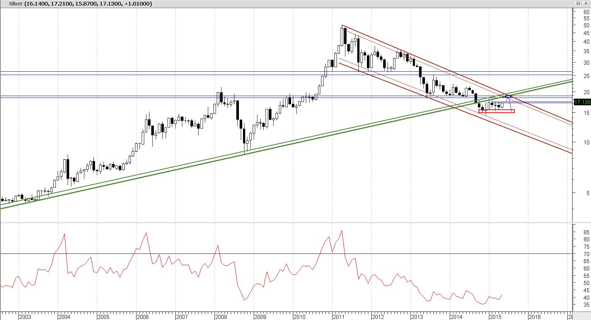Click the 15 level on price scale
This screenshot has width=591, height=320.
tap(586, 113)
